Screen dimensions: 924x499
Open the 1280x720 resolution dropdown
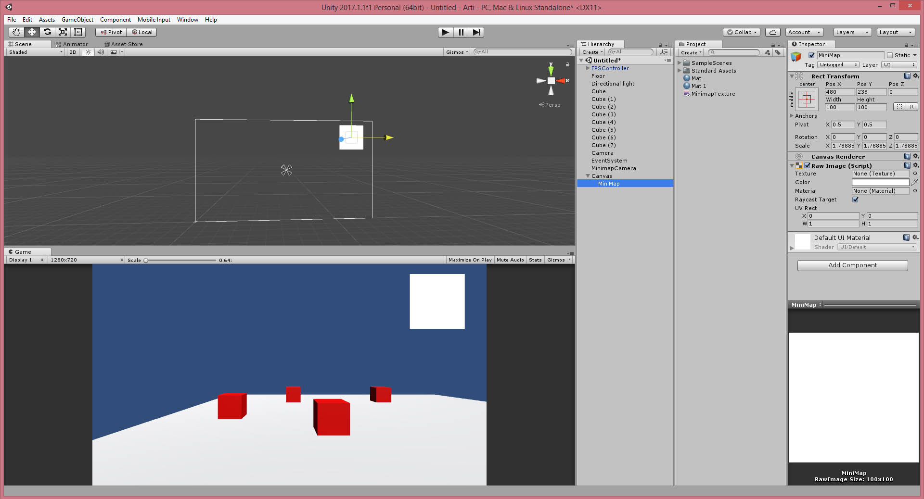(x=87, y=260)
